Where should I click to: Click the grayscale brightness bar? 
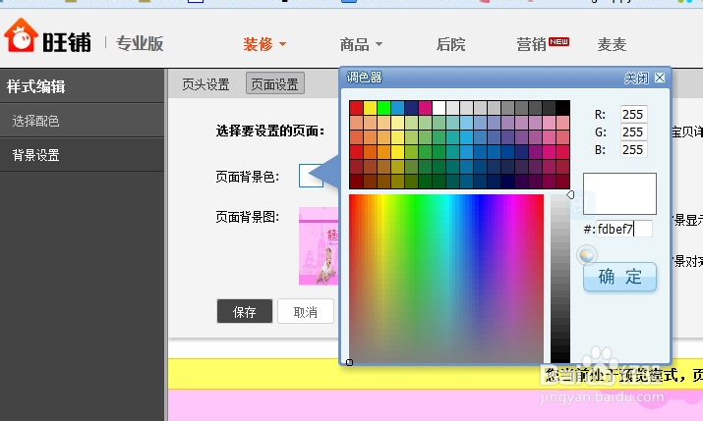(x=560, y=279)
